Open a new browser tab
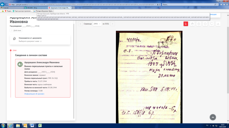 point(73,8)
